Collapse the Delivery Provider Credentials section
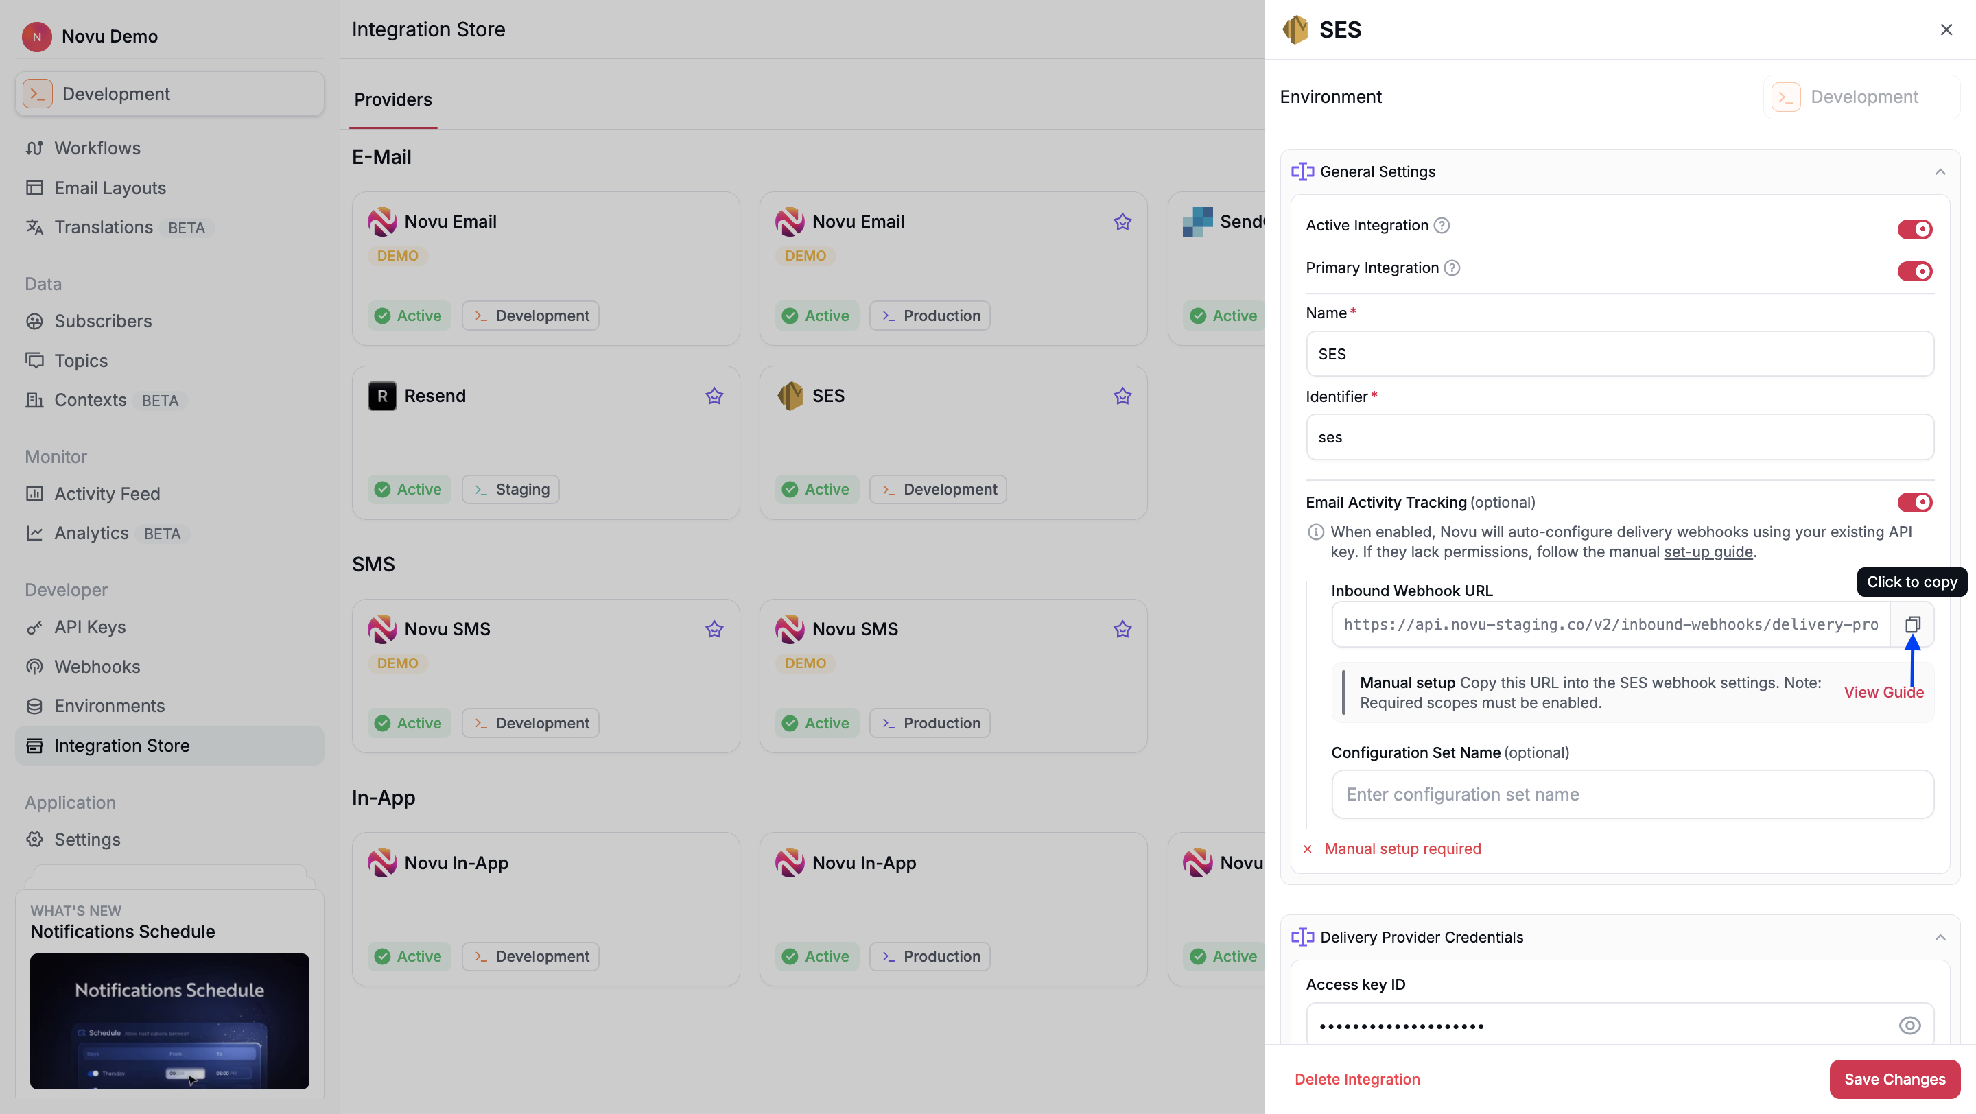This screenshot has width=1976, height=1114. 1941,936
